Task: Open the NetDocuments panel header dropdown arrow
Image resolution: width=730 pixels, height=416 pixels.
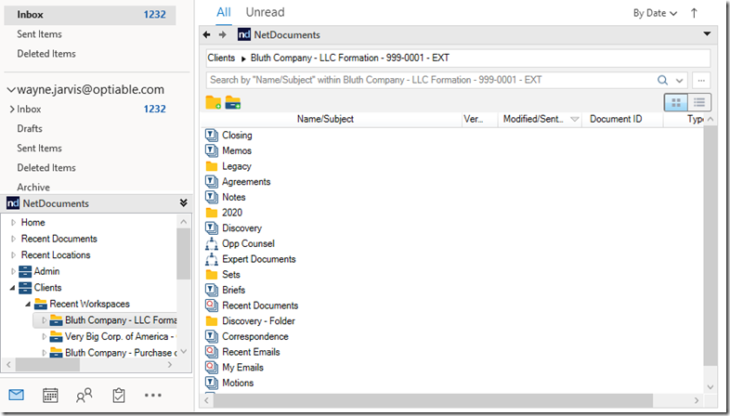Action: [x=707, y=34]
